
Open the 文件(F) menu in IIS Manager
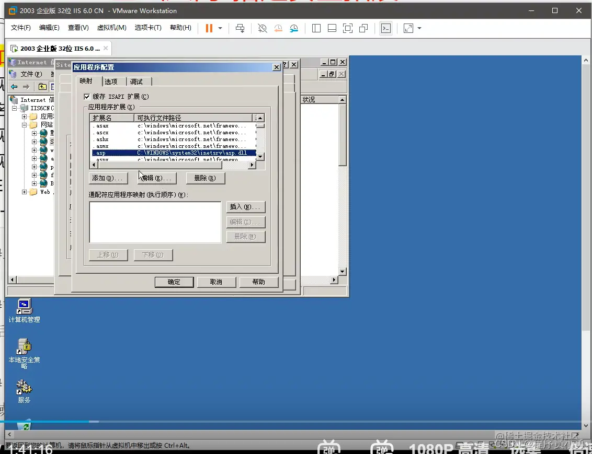coord(31,74)
